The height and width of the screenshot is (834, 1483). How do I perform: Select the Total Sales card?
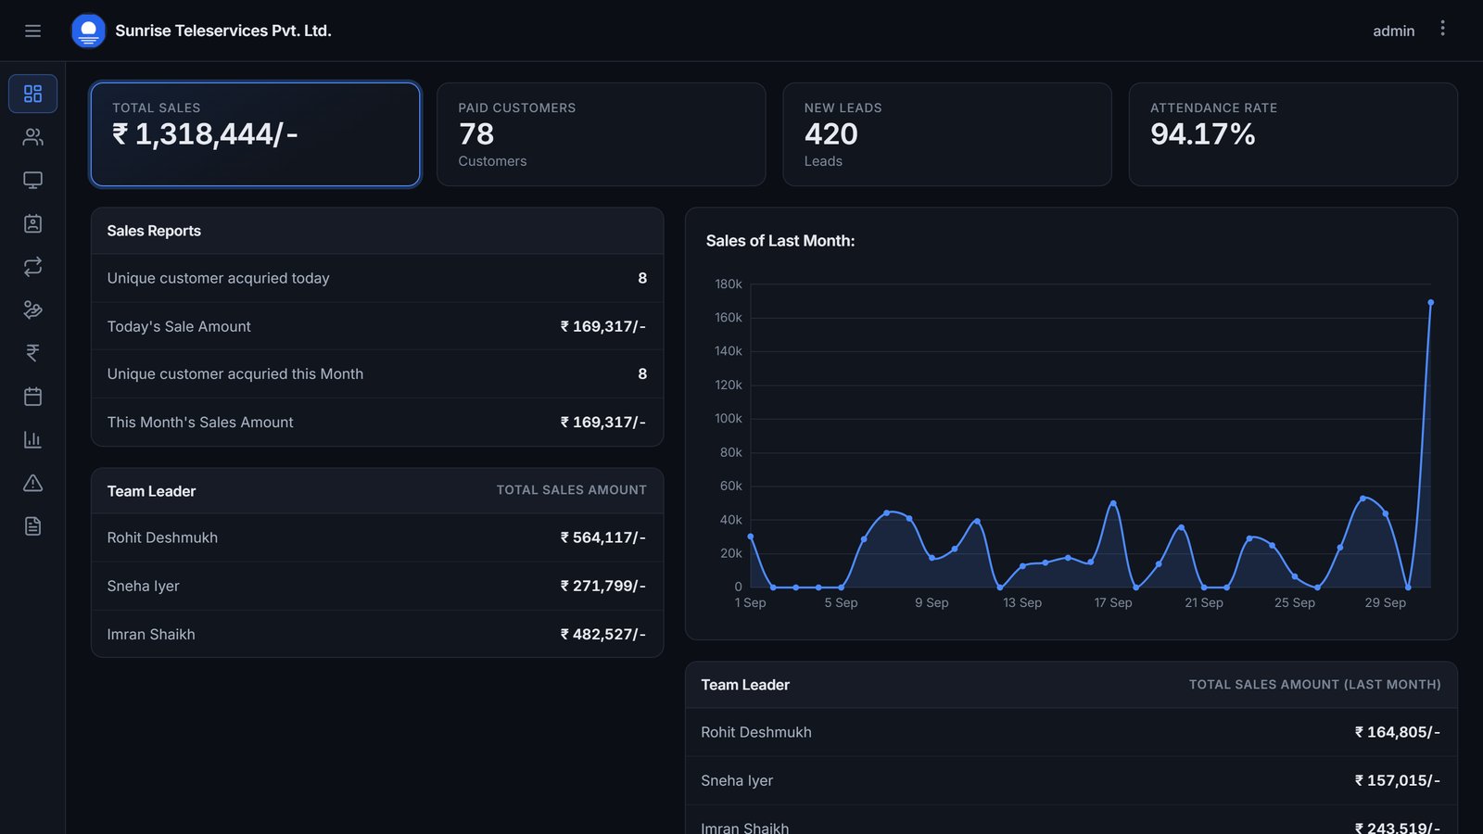255,134
